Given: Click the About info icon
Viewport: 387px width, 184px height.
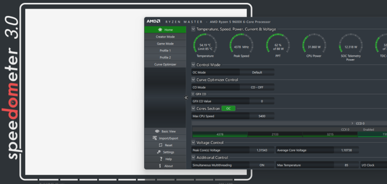Looking at the screenshot, I should pos(160,166).
